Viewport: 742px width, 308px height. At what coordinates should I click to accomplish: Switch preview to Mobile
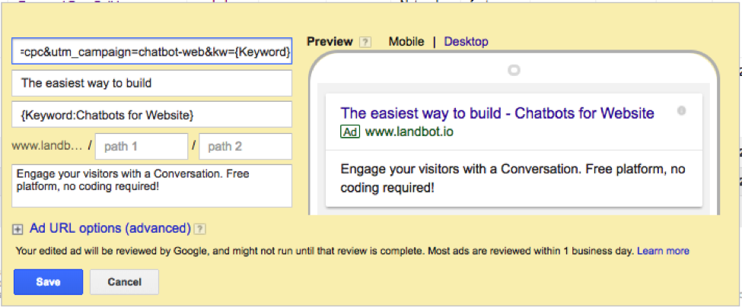[x=406, y=42]
